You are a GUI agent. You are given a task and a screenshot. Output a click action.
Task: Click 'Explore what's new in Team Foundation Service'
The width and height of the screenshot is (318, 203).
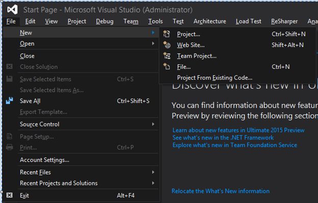tap(234, 145)
